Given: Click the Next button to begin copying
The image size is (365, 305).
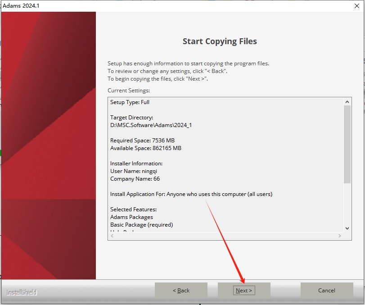Looking at the screenshot, I should [x=244, y=291].
